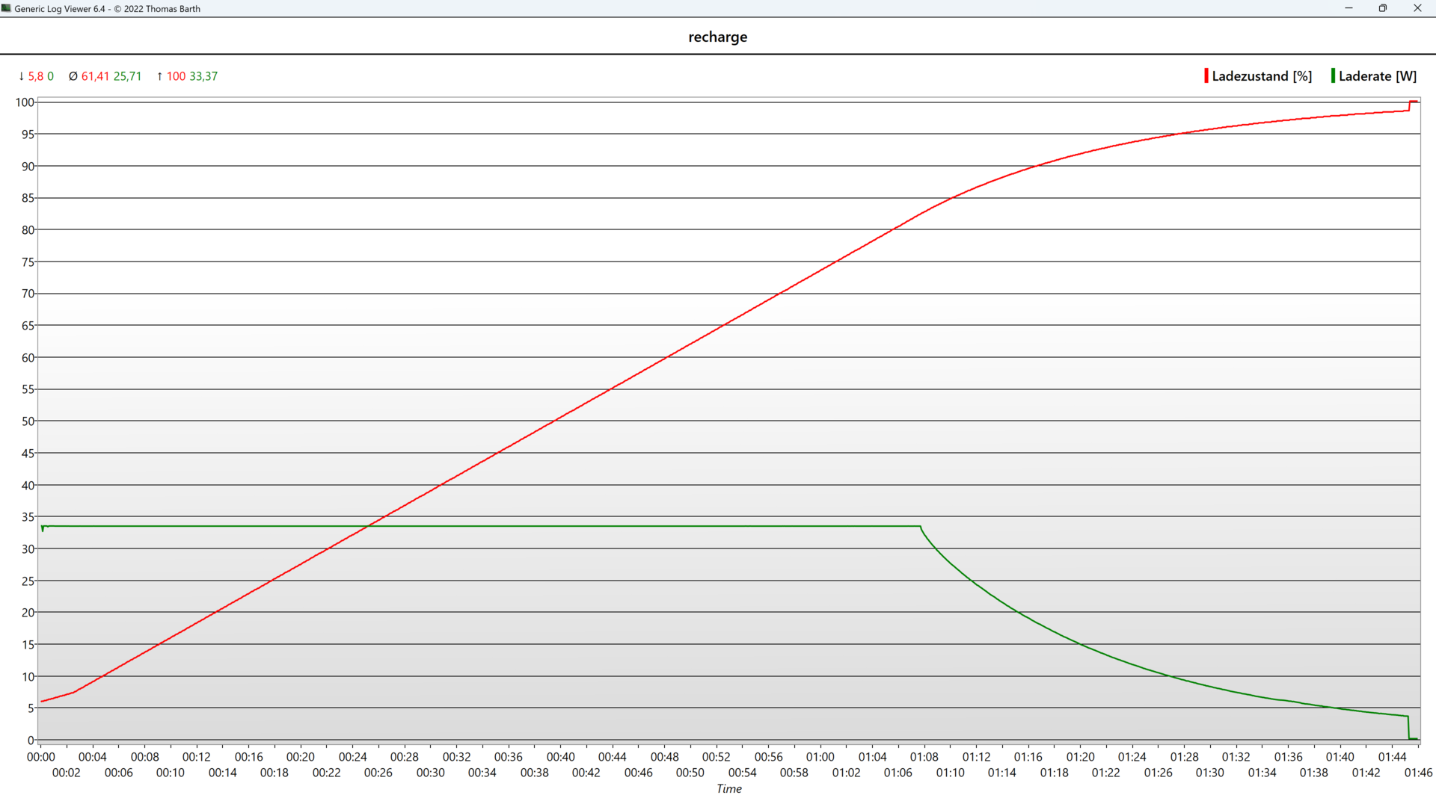Click the 01:08 time axis marker

pos(924,757)
